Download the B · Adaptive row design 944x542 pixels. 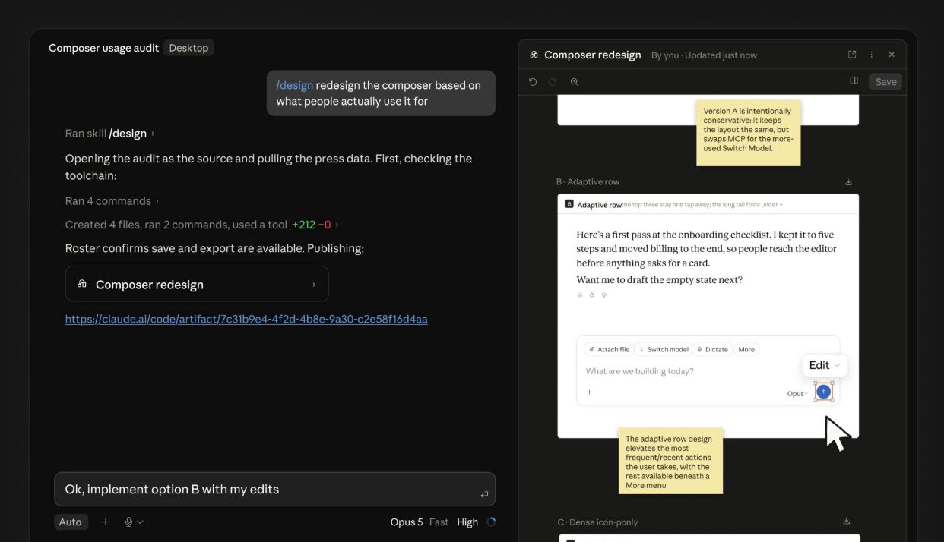tap(849, 182)
